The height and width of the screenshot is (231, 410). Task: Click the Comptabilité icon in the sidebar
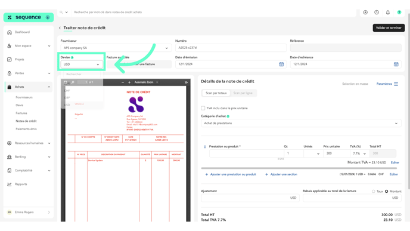10,171
